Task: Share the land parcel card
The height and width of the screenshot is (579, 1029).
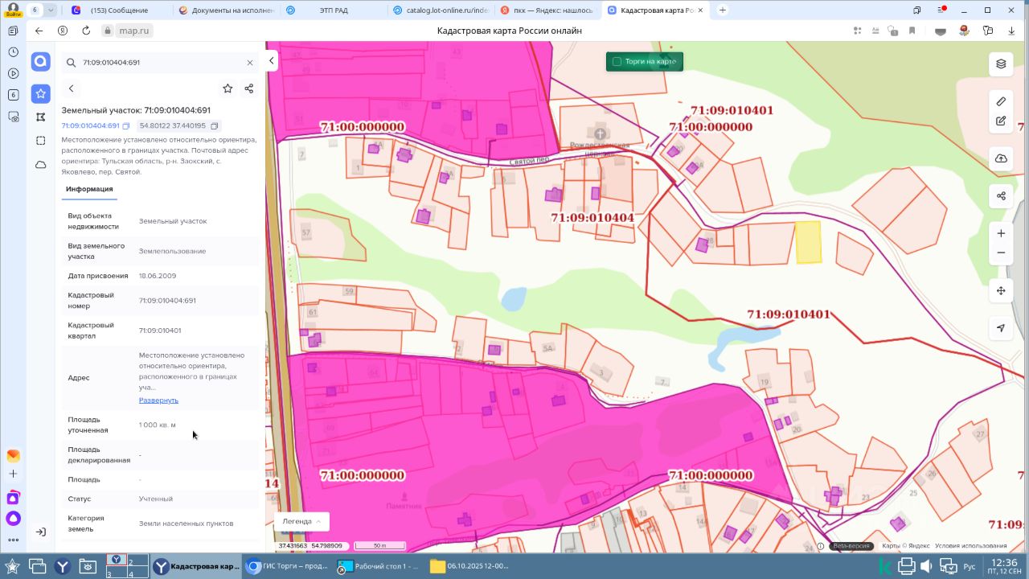Action: [249, 88]
